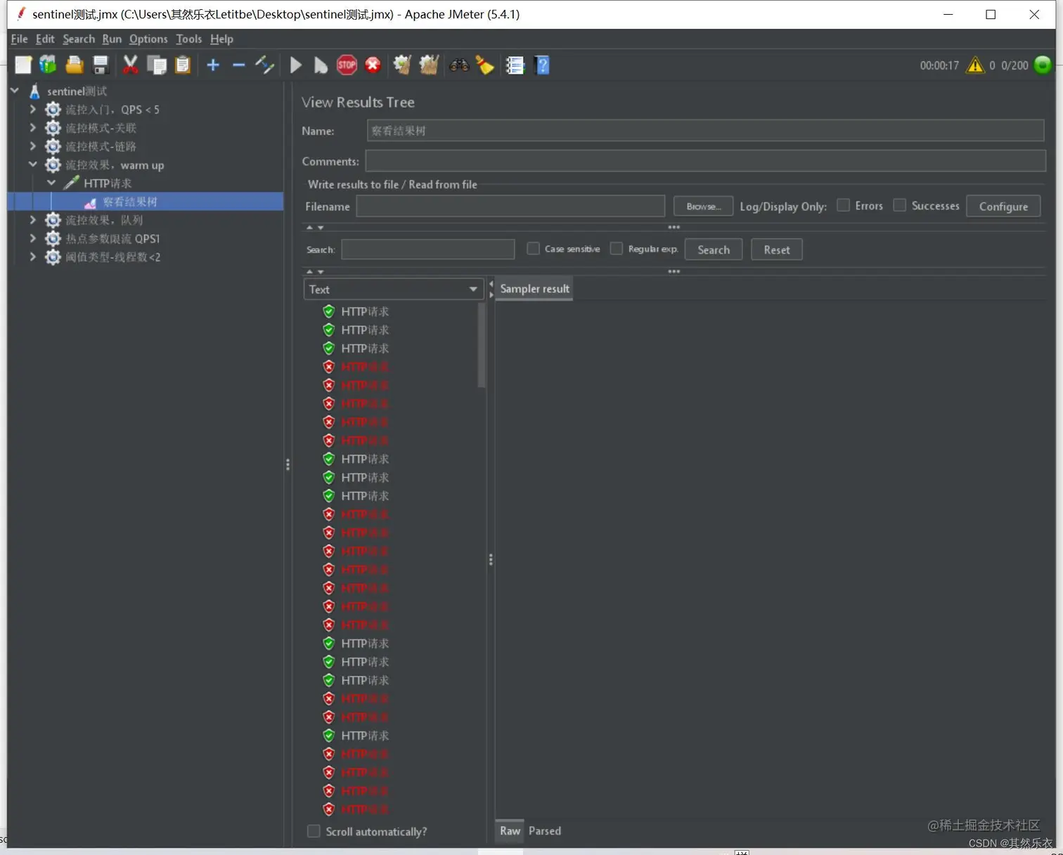
Task: Click the Search text input field
Action: click(427, 249)
